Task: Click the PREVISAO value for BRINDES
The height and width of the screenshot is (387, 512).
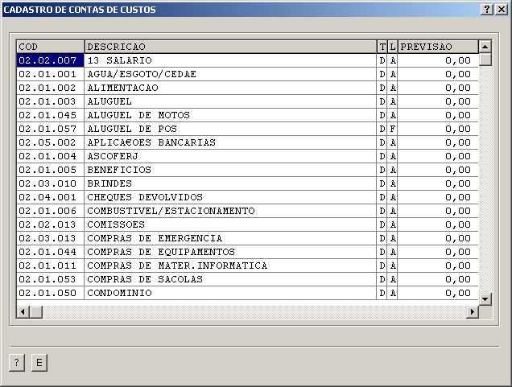Action: click(x=438, y=183)
